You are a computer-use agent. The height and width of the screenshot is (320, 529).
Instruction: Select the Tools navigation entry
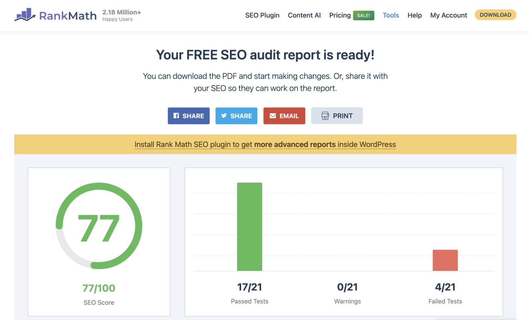[x=391, y=15]
